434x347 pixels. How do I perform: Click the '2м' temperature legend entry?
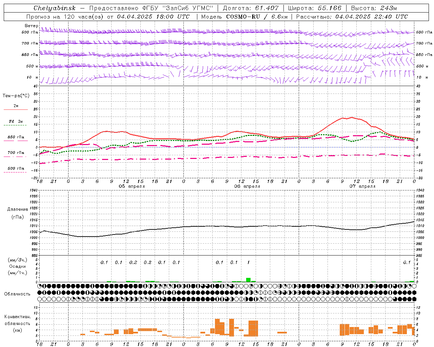[16, 106]
